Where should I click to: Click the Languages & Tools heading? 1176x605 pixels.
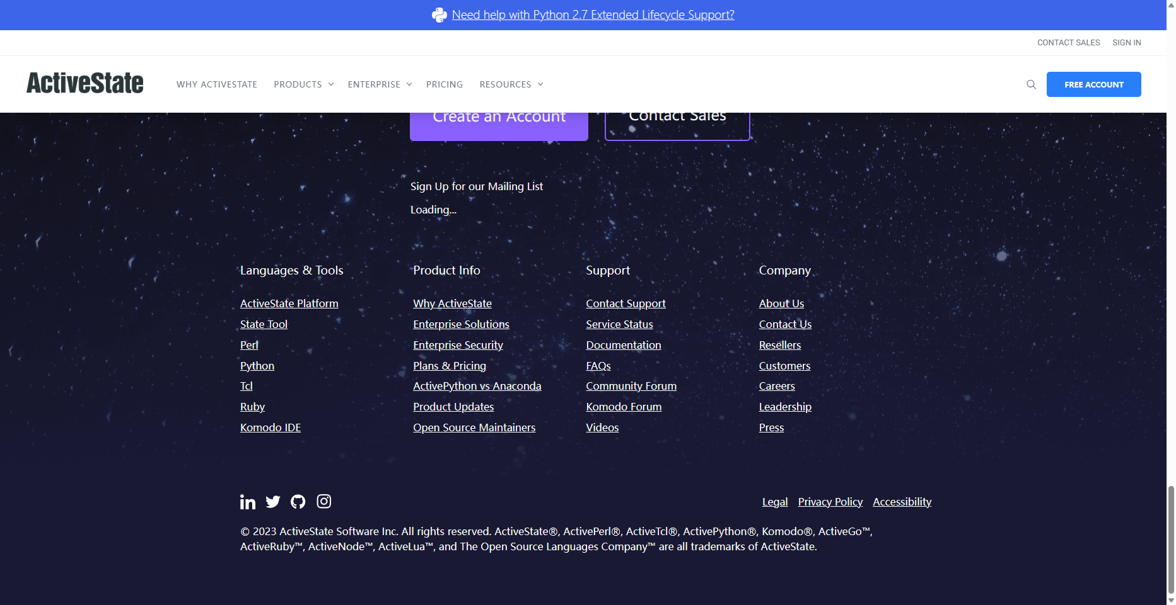pos(292,270)
